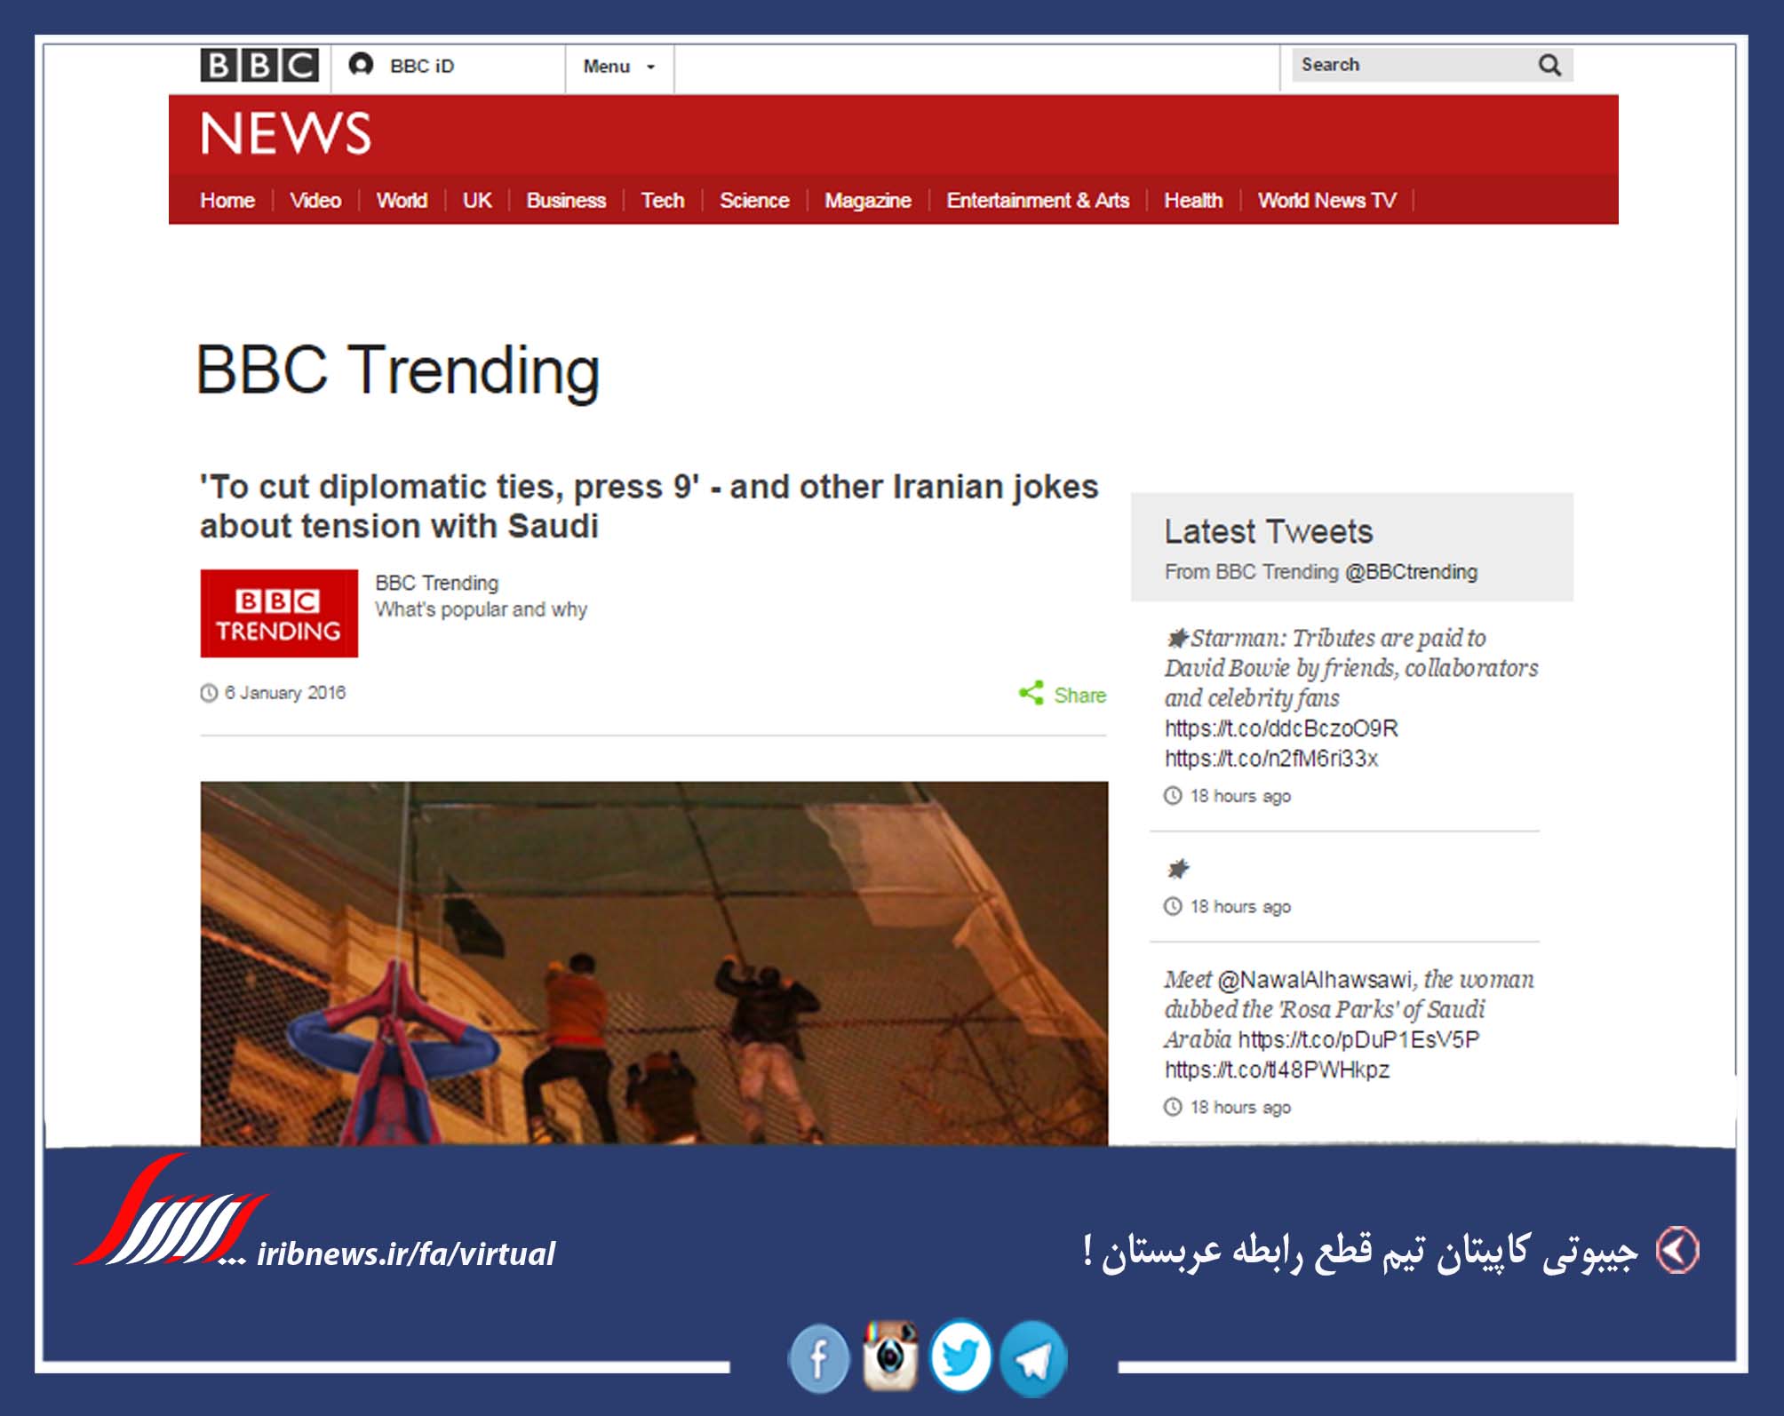This screenshot has width=1784, height=1416.
Task: Go to the Home nav item
Action: click(x=227, y=200)
